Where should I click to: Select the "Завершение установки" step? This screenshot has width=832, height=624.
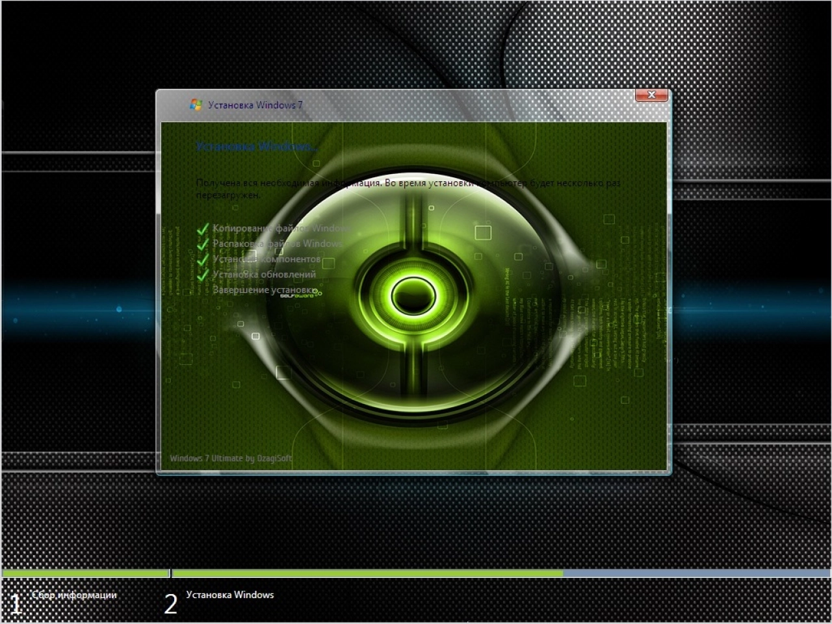pyautogui.click(x=265, y=290)
